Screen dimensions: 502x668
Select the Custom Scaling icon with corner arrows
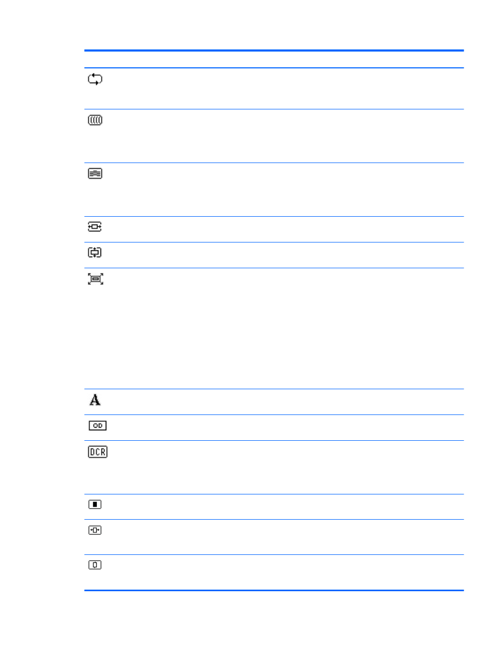coord(95,279)
